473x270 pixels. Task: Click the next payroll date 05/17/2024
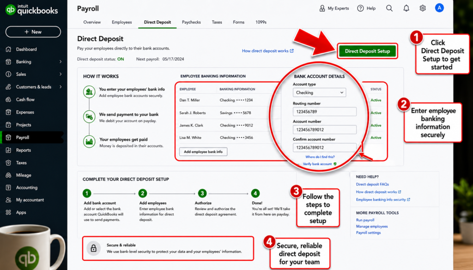[x=173, y=59]
